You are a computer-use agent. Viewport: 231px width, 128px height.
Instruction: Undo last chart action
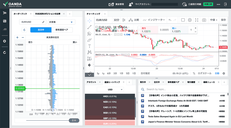(x=170, y=20)
